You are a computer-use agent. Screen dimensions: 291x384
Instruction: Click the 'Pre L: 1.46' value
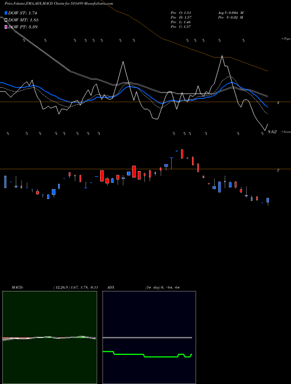[181, 22]
